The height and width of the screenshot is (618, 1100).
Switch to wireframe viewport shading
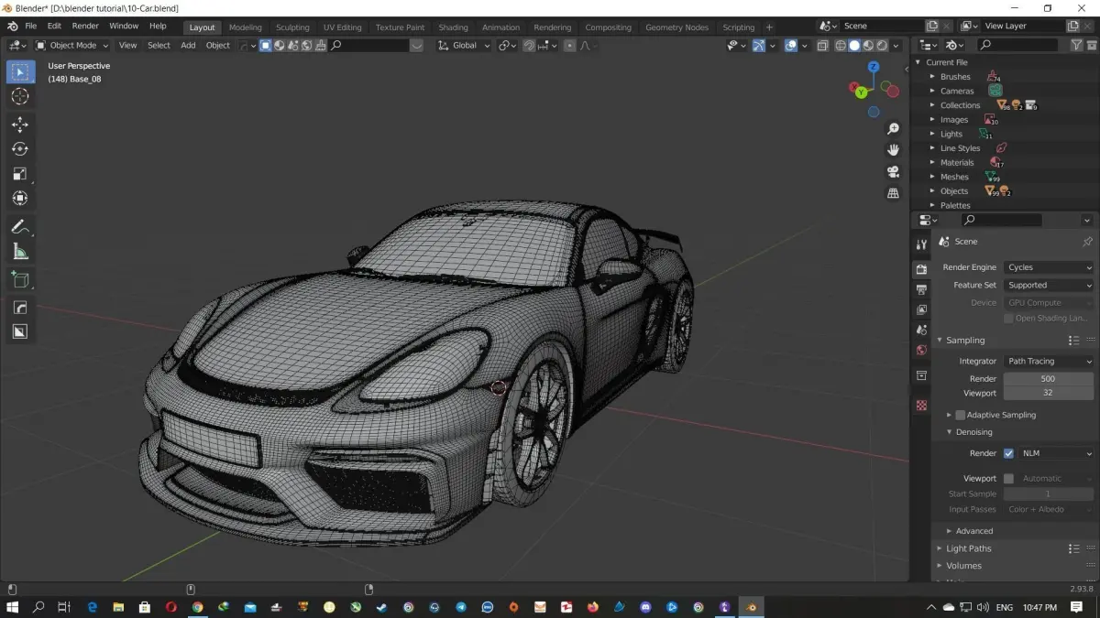click(x=841, y=45)
